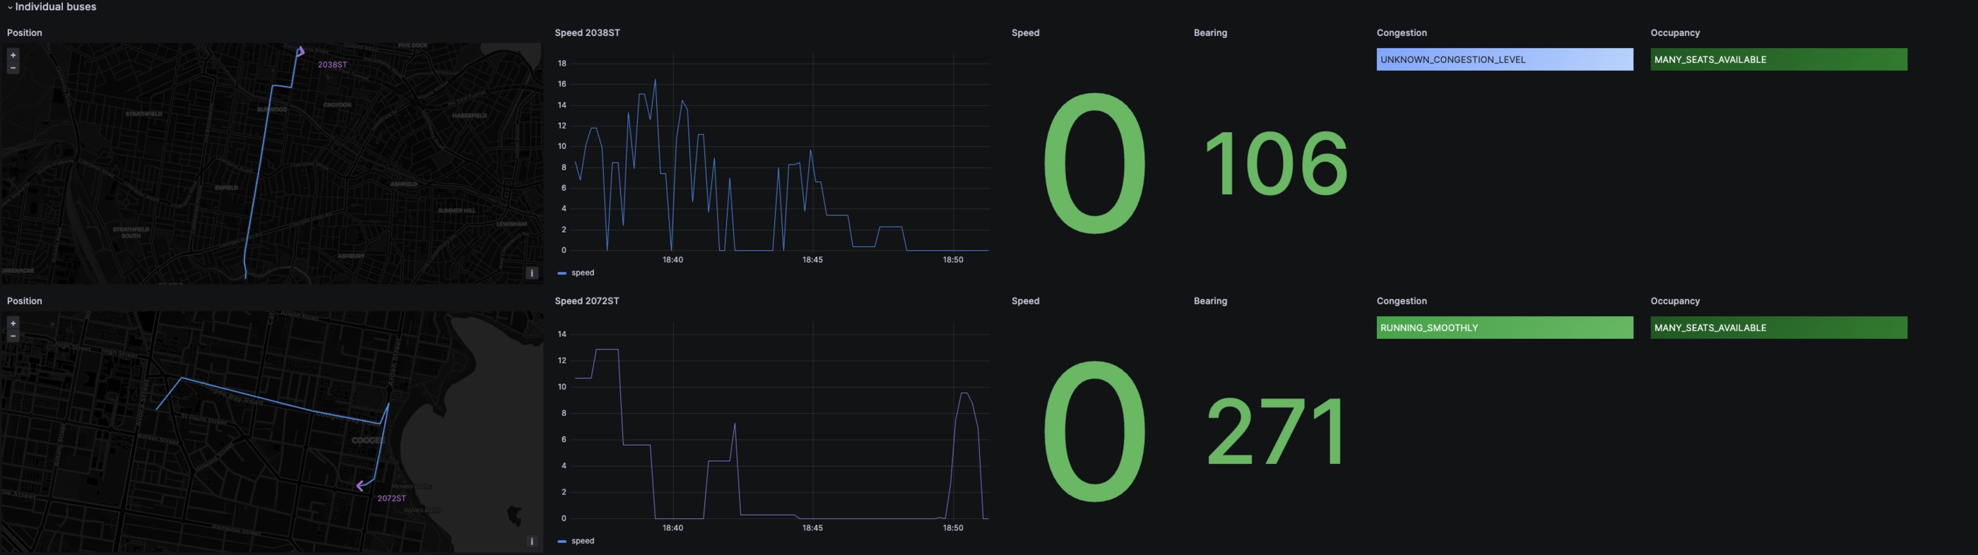1978x555 pixels.
Task: Open the Speed 2038ST panel title menu
Action: click(588, 33)
